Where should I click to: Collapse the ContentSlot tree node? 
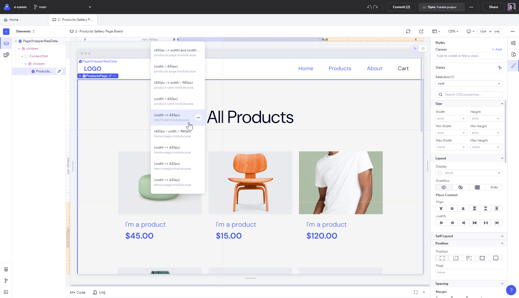pyautogui.click(x=22, y=56)
